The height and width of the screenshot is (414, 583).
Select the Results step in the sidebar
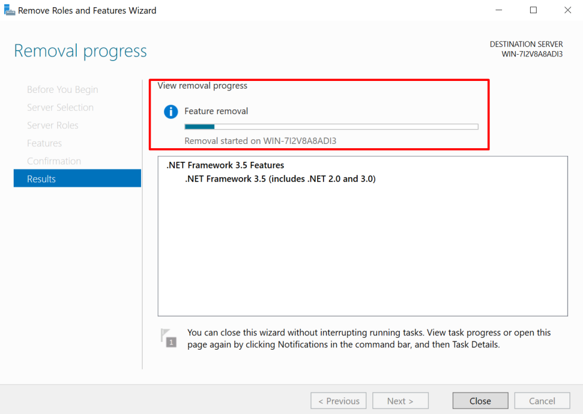[x=42, y=178]
